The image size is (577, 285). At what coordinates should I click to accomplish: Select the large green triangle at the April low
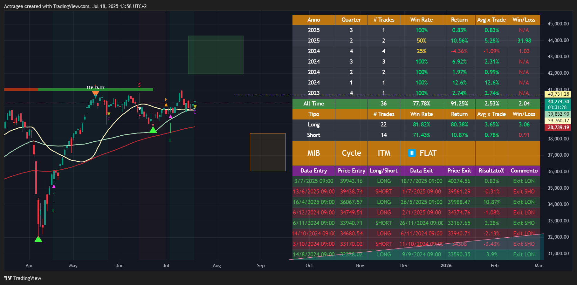point(38,239)
